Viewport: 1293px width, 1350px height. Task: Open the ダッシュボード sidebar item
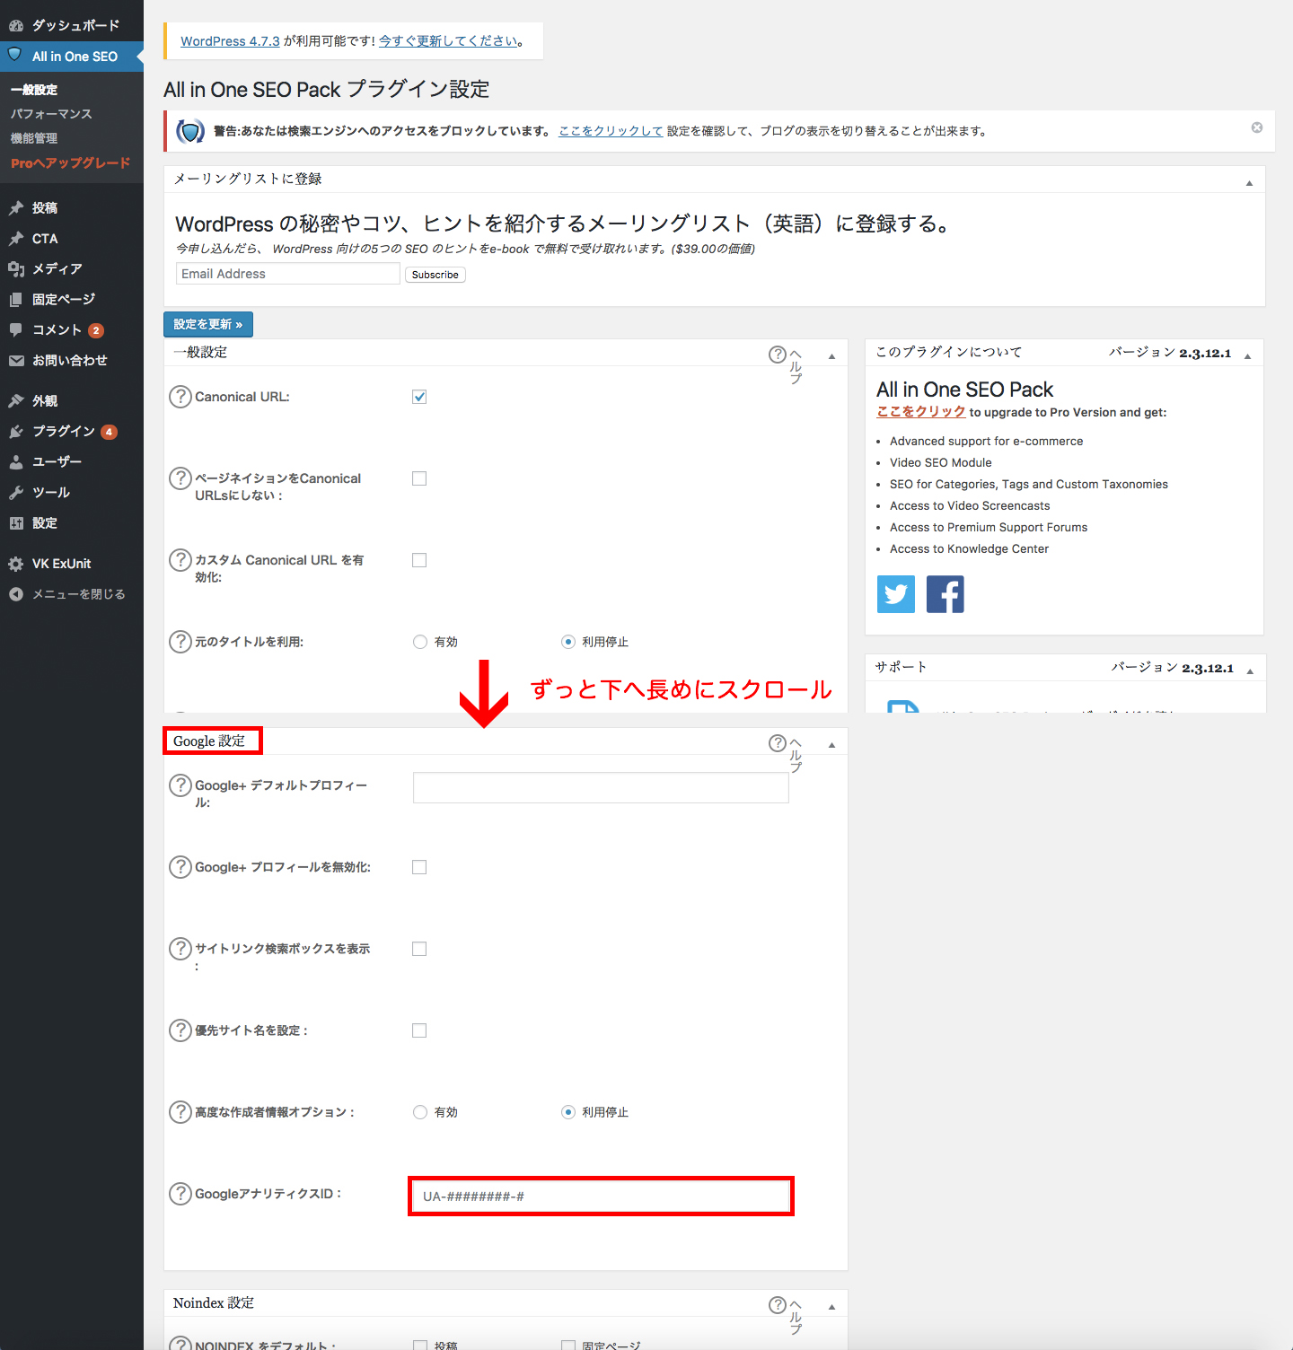pyautogui.click(x=72, y=25)
